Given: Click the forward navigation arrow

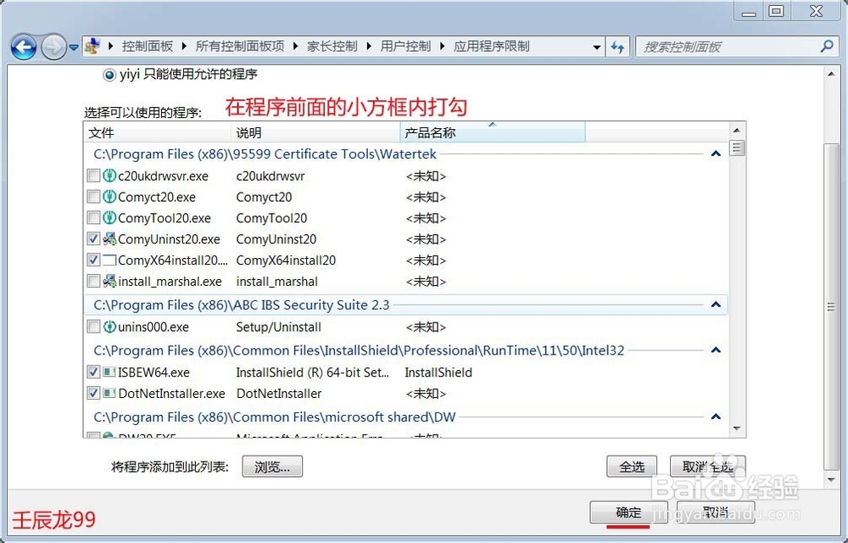Looking at the screenshot, I should (53, 47).
